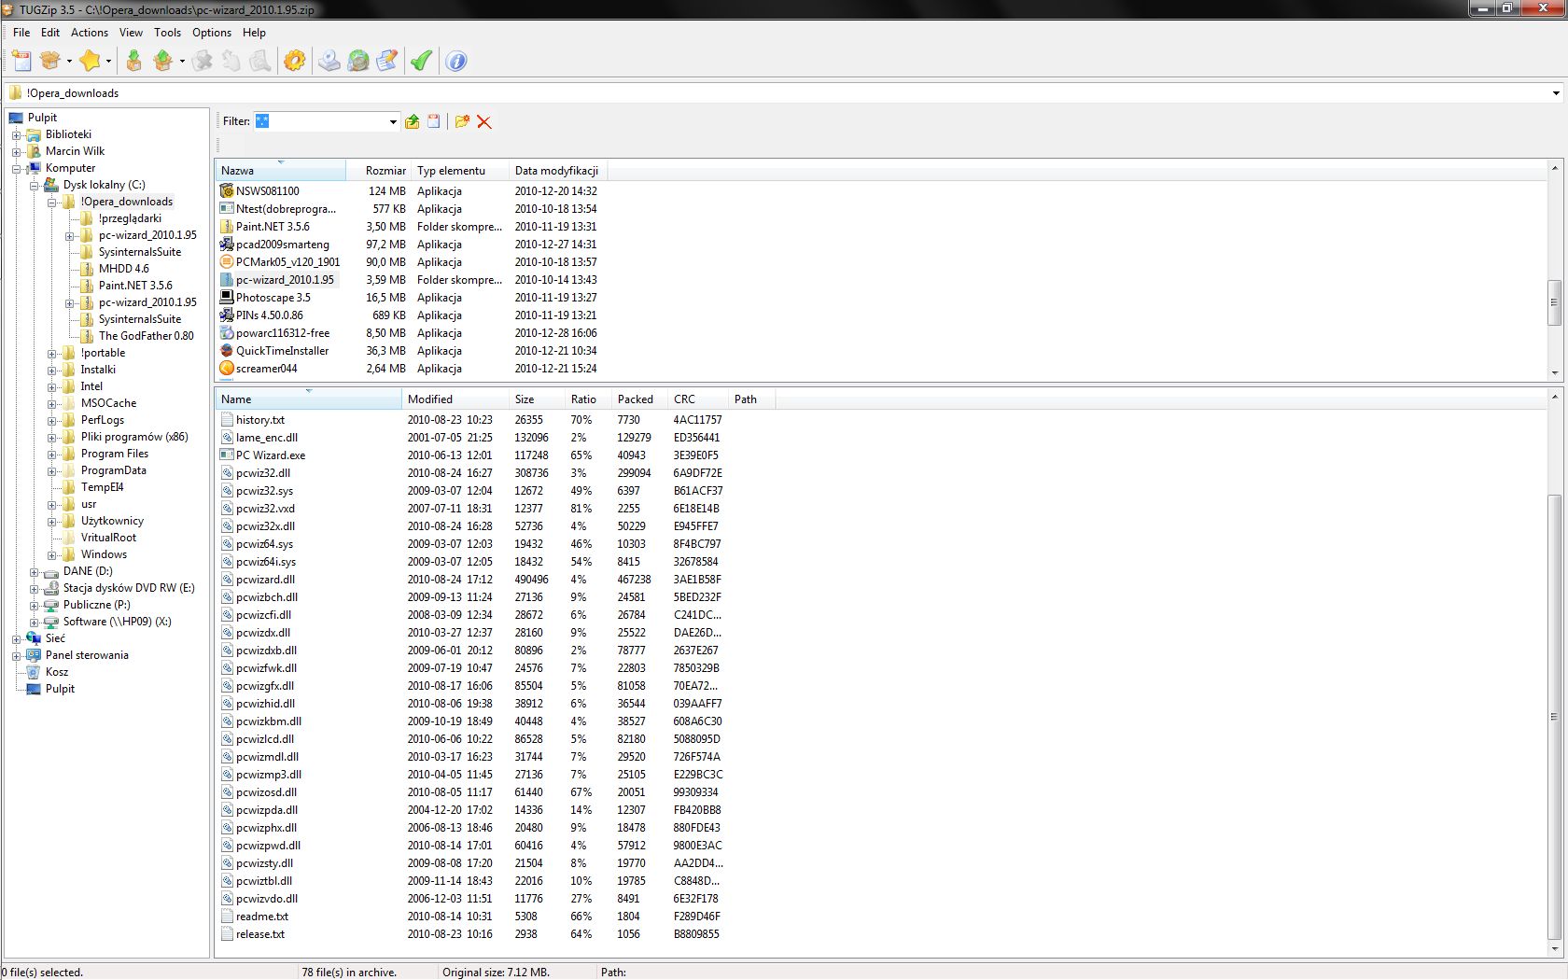Collapse the Dysk lokalny (C:) node

(x=34, y=185)
